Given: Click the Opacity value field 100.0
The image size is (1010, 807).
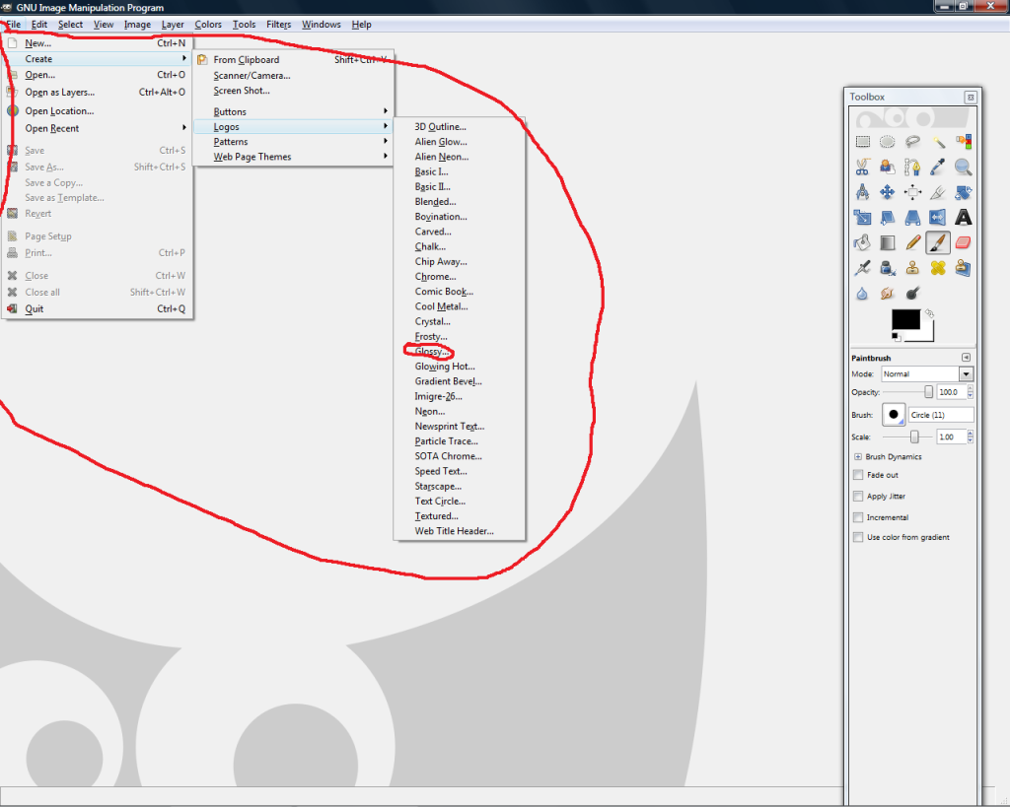Looking at the screenshot, I should [952, 392].
